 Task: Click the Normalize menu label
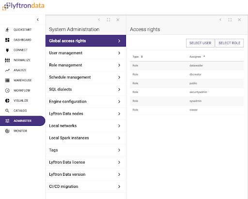(x=22, y=60)
